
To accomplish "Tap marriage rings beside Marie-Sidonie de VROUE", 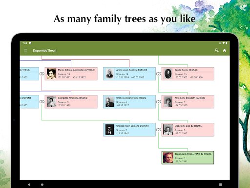I will point(42,73).
